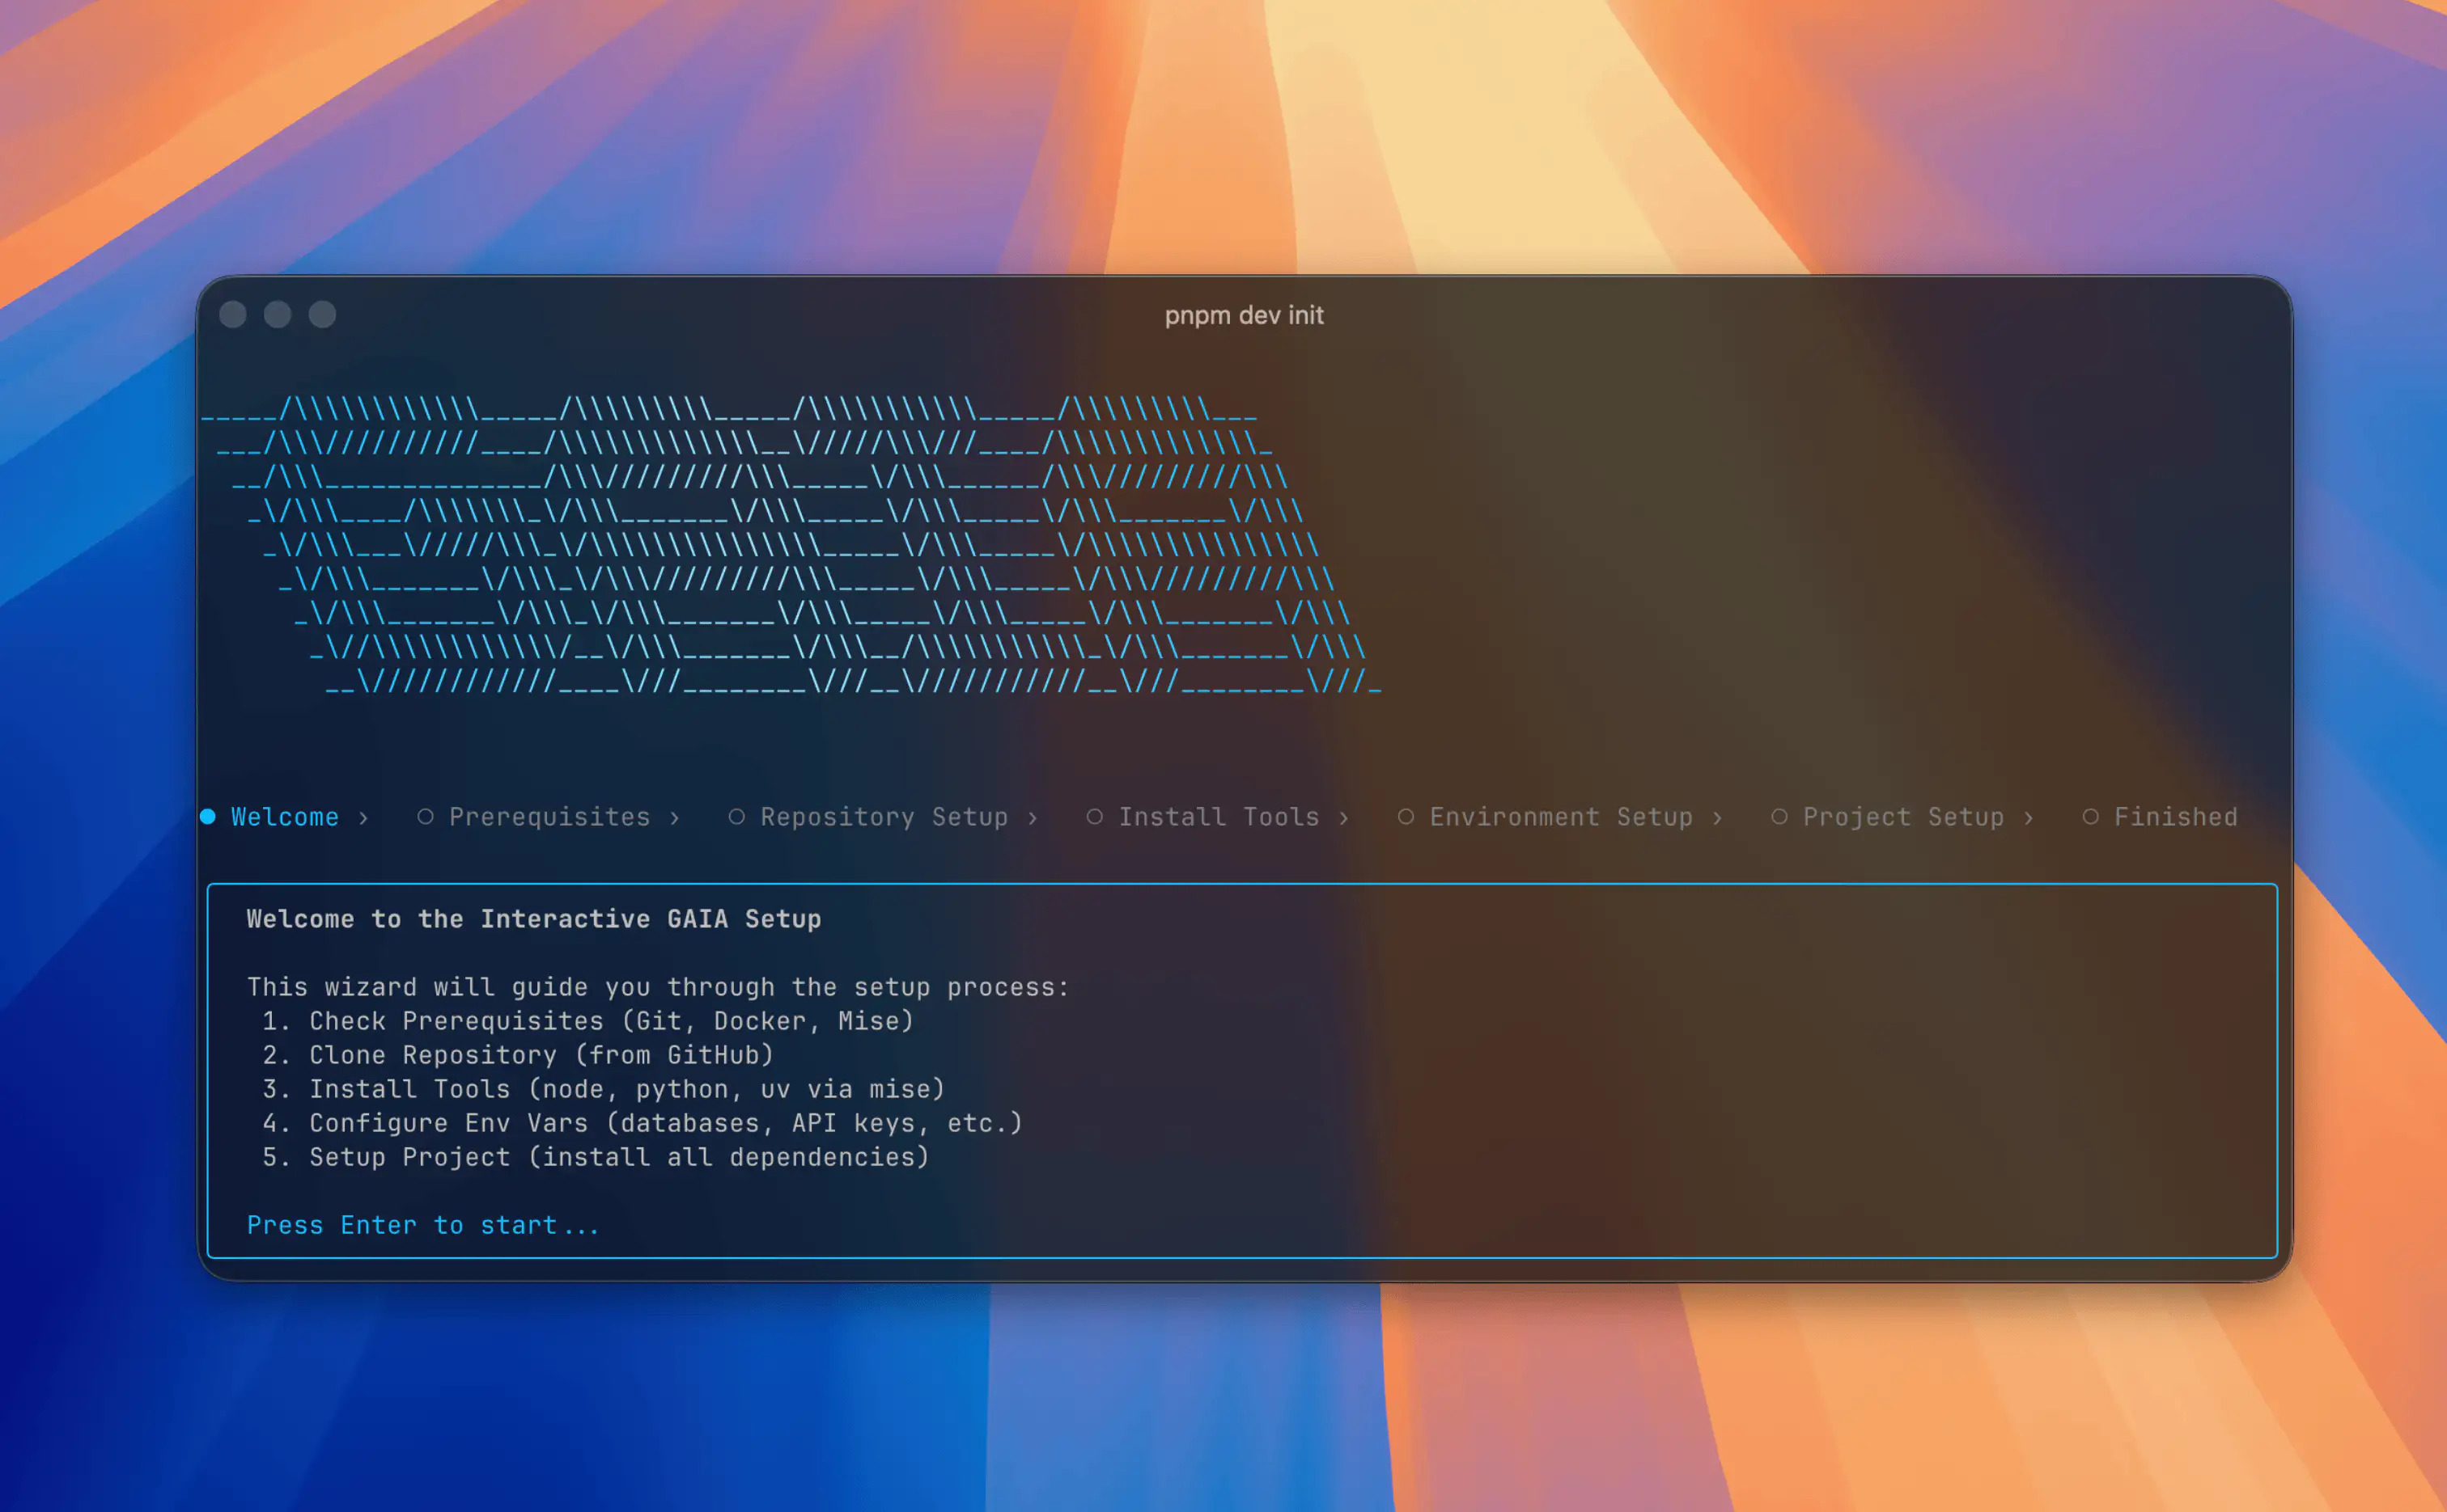Click the Project Setup step circle icon

[1782, 817]
